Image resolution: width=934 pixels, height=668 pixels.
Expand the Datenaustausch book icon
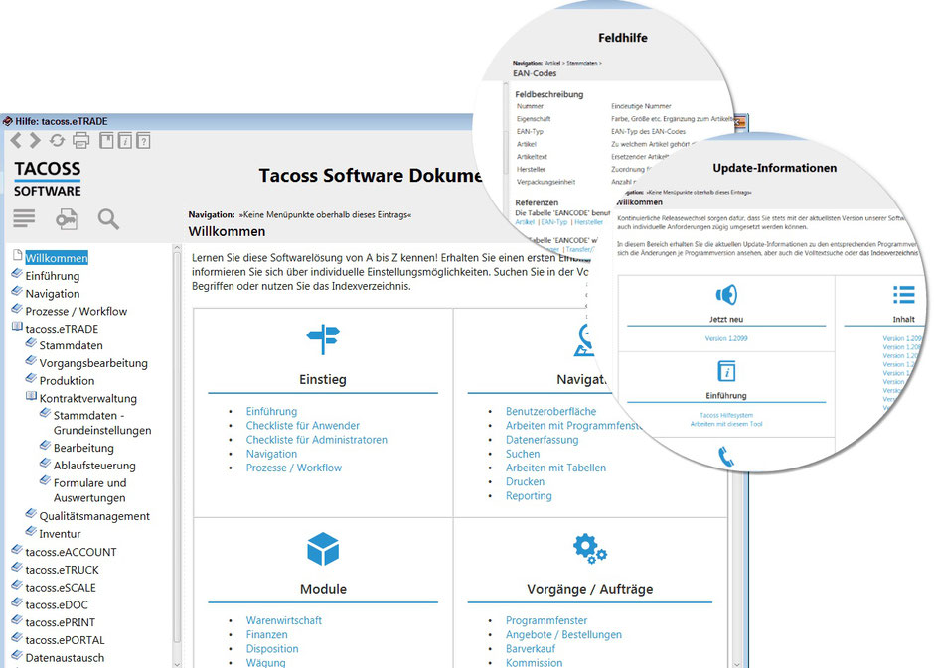pyautogui.click(x=17, y=655)
